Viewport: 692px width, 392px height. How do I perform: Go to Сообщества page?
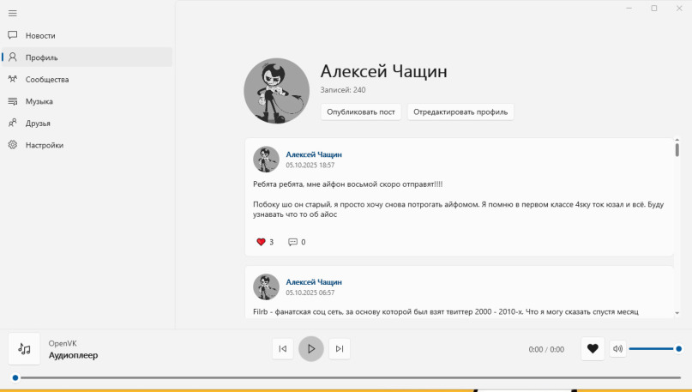pyautogui.click(x=87, y=80)
